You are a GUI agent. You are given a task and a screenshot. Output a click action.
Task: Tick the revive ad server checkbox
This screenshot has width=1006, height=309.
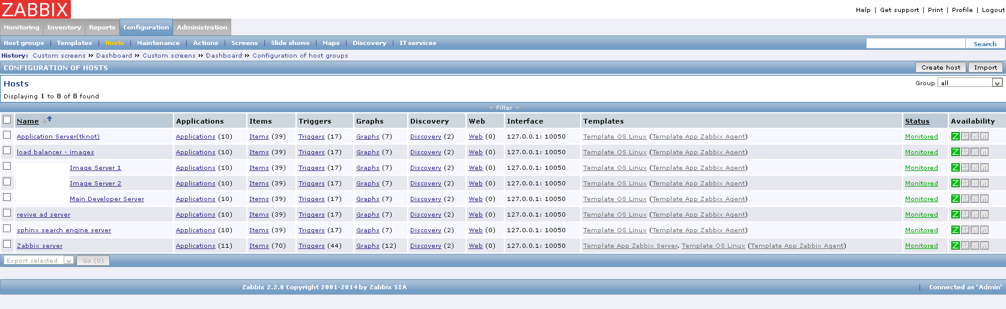tap(7, 213)
